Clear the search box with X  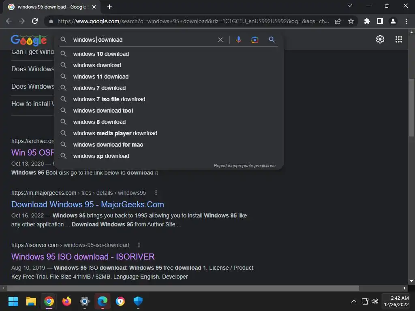220,40
